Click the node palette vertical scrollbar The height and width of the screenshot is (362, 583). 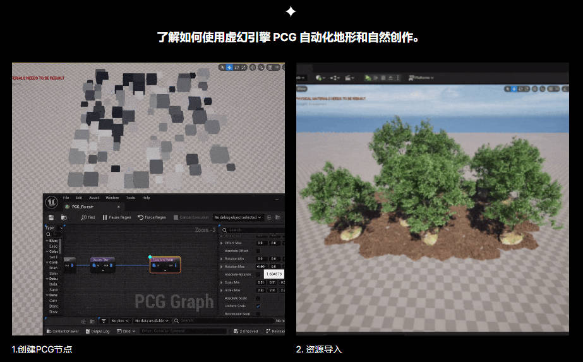click(60, 246)
